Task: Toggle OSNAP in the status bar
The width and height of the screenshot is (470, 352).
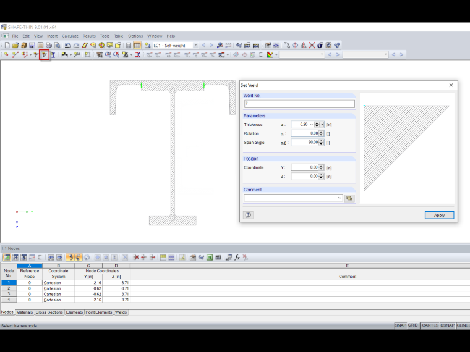Action: [x=448, y=325]
